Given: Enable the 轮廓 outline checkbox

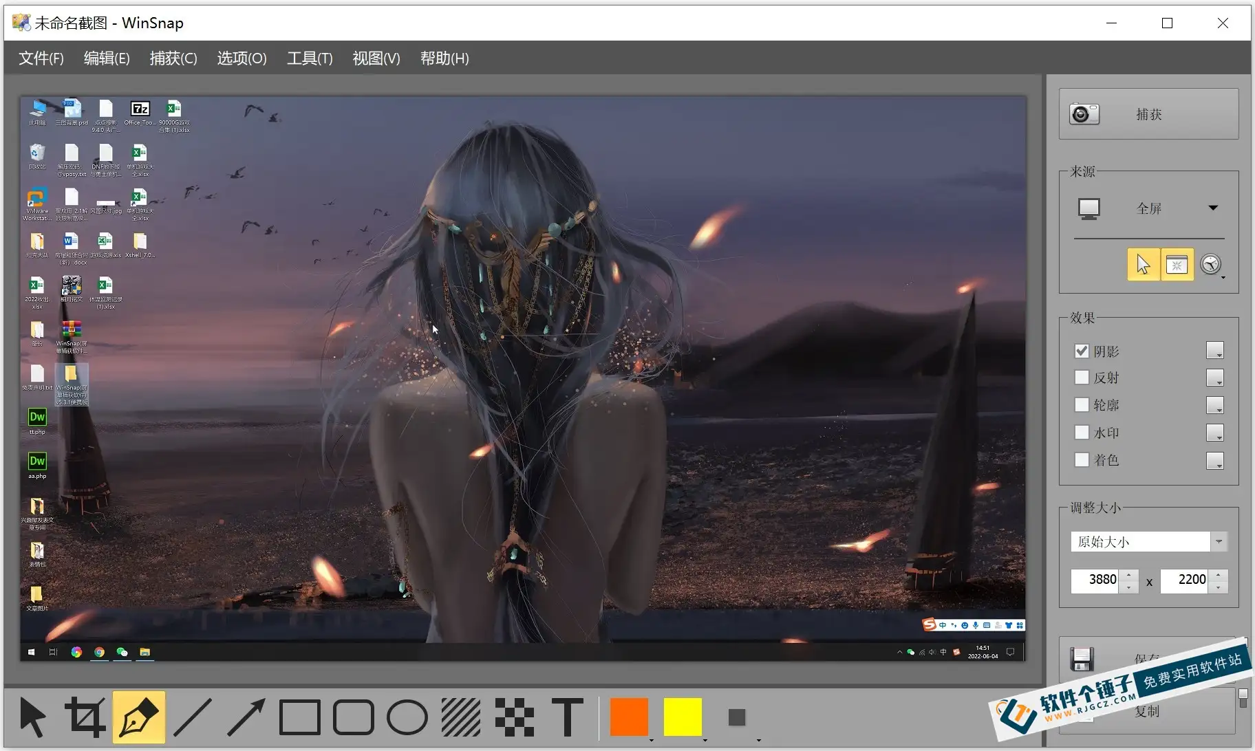Looking at the screenshot, I should coord(1082,405).
